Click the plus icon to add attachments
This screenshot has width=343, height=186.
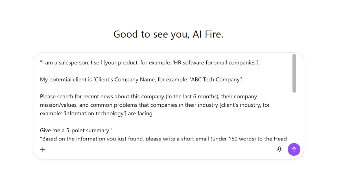43,149
